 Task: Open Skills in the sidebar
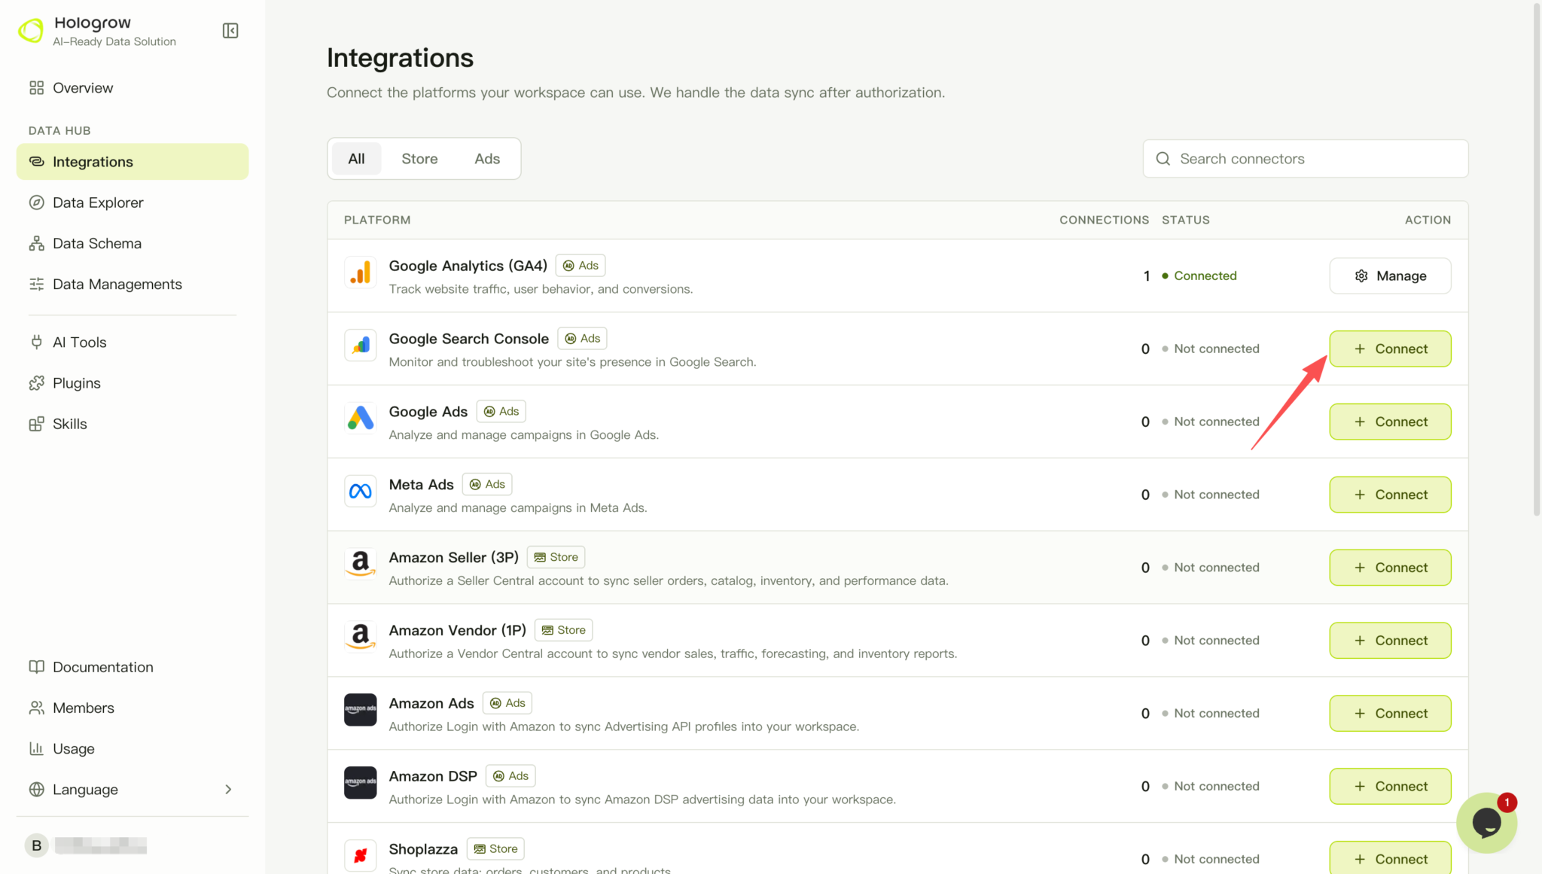(133, 424)
